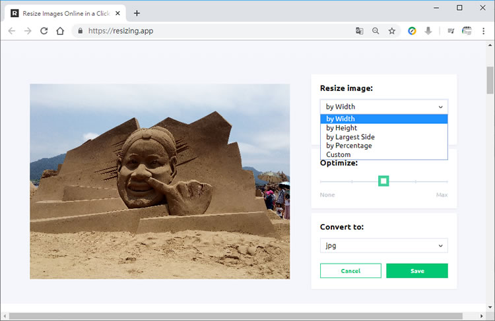Bookmark this page with the star
Viewport: 495px width, 321px height.
pyautogui.click(x=392, y=30)
